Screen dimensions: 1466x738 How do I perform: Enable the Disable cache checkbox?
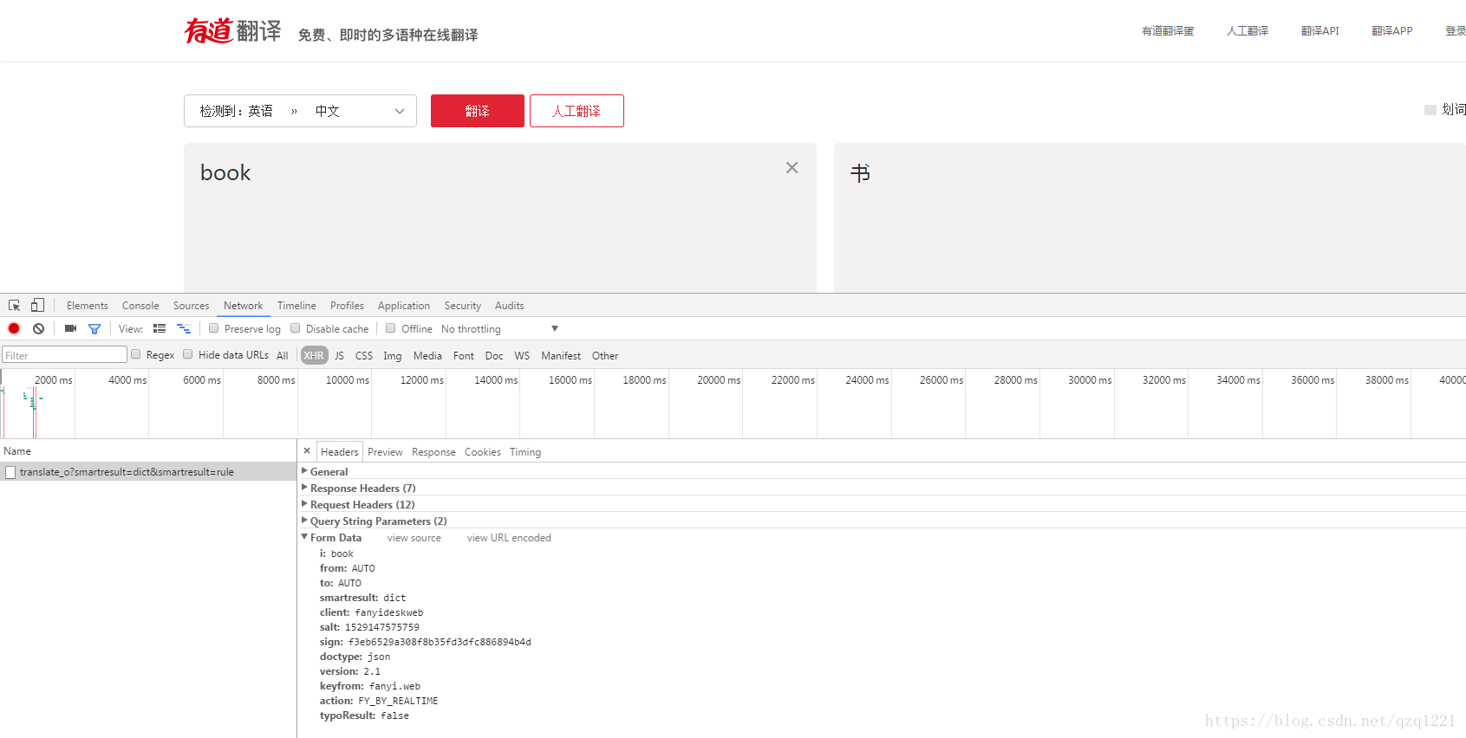296,328
